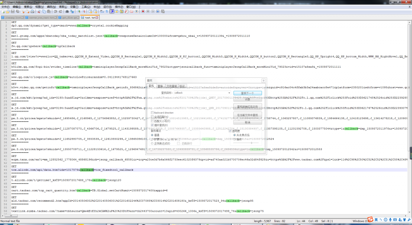Click the vertical scrollbar of editor
412x225 pixels.
click(x=409, y=118)
